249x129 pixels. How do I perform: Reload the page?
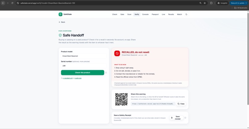pyautogui.click(x=12, y=3)
